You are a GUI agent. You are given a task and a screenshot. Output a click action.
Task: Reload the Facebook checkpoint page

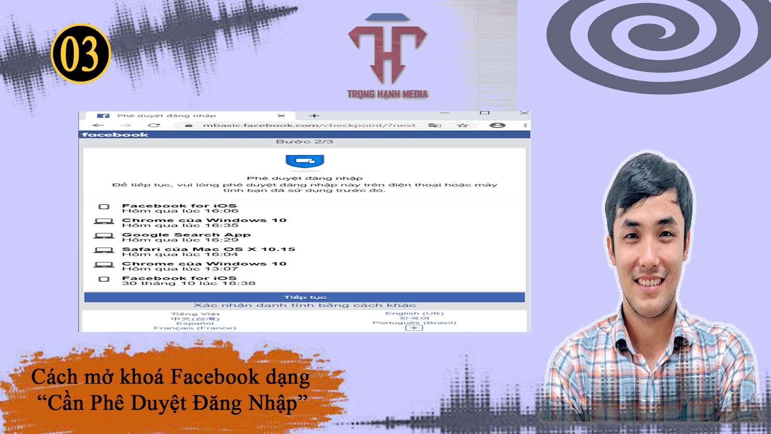point(154,125)
